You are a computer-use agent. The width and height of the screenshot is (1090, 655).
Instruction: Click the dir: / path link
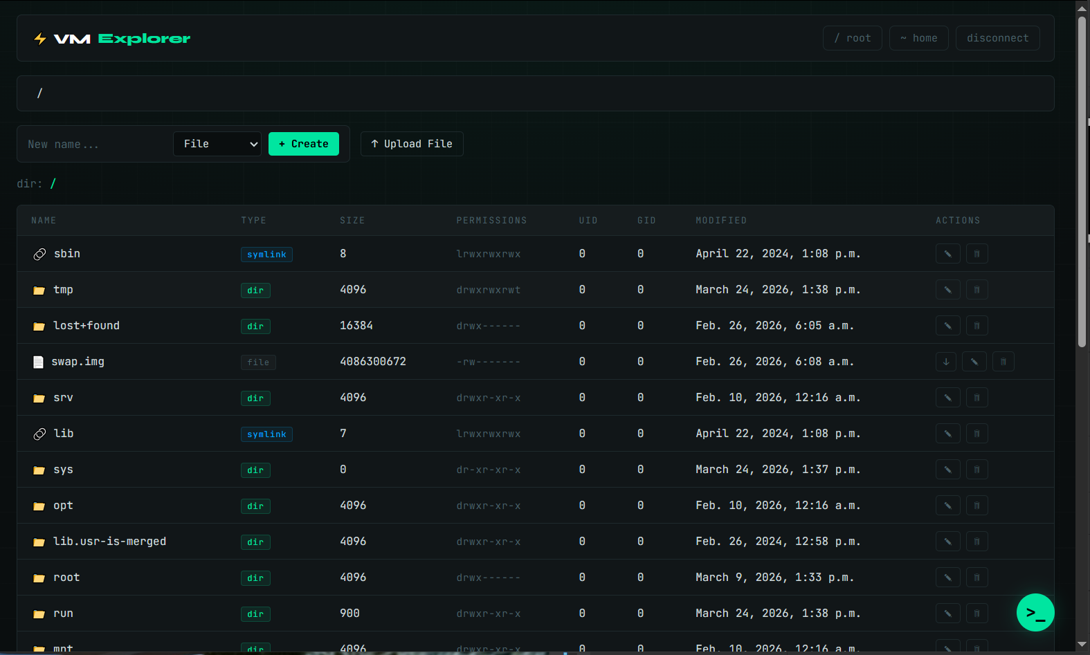coord(53,183)
